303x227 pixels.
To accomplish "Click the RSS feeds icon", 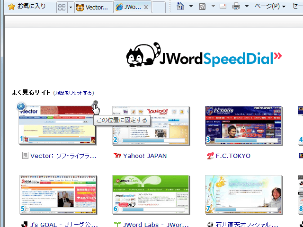I will (x=202, y=7).
